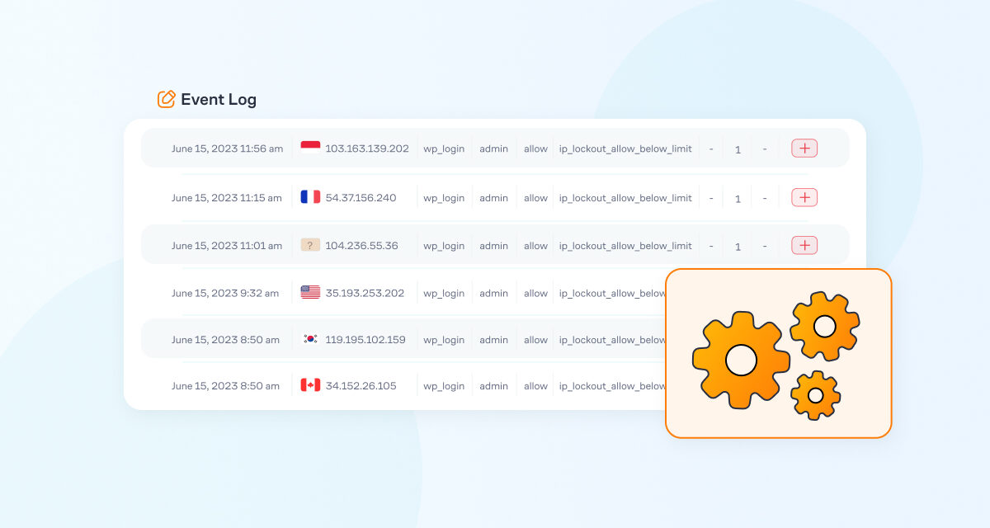Click the 8:50 am timestamp in the 34.152.26.105 row
This screenshot has width=990, height=528.
click(x=225, y=386)
